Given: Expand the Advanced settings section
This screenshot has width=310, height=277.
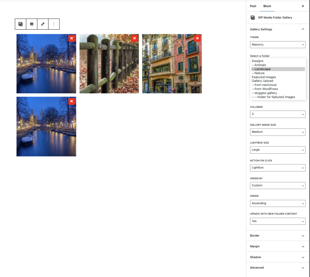Looking at the screenshot, I should [278, 268].
